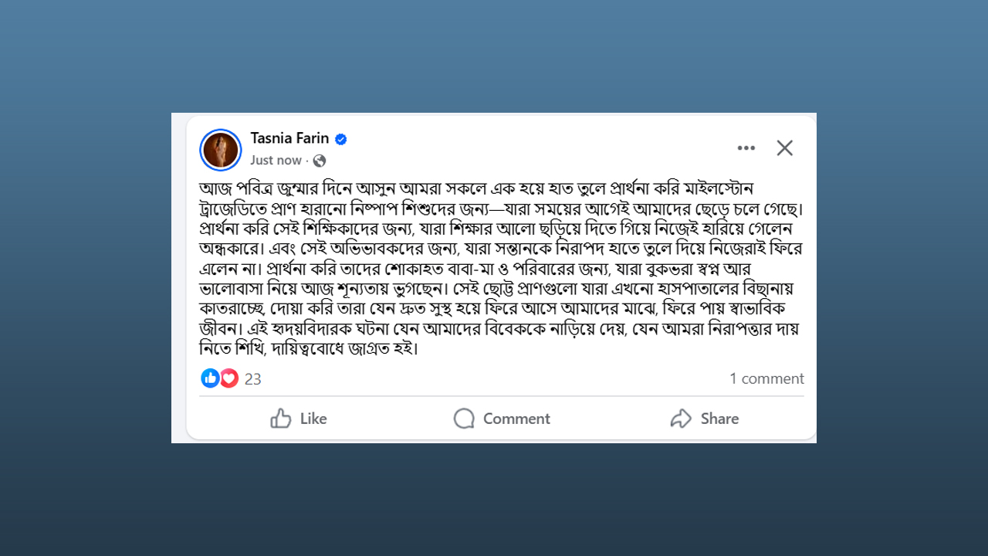Viewport: 988px width, 556px height.
Task: Click the globe public-audience icon
Action: 320,161
